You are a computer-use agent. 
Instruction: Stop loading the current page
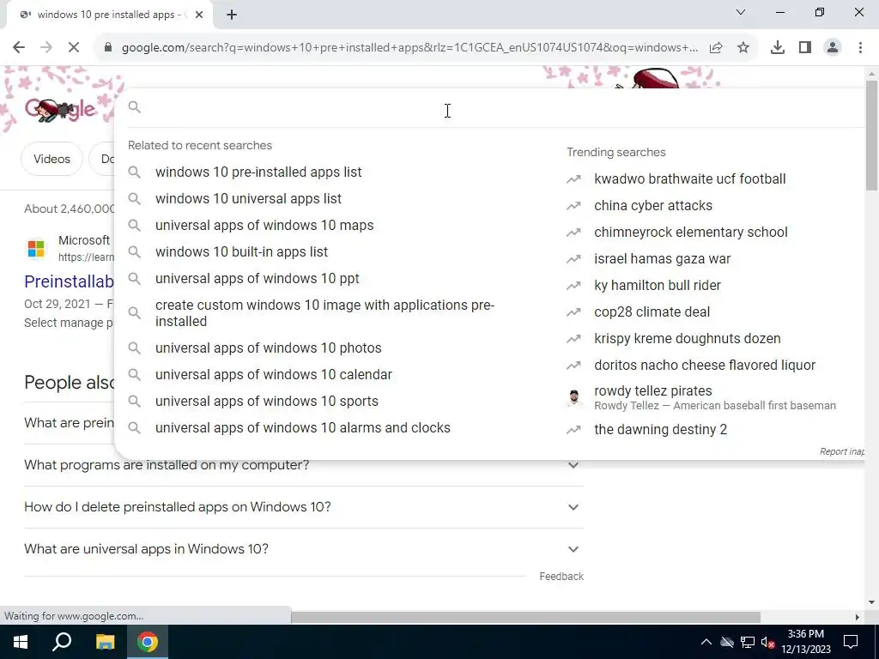74,48
